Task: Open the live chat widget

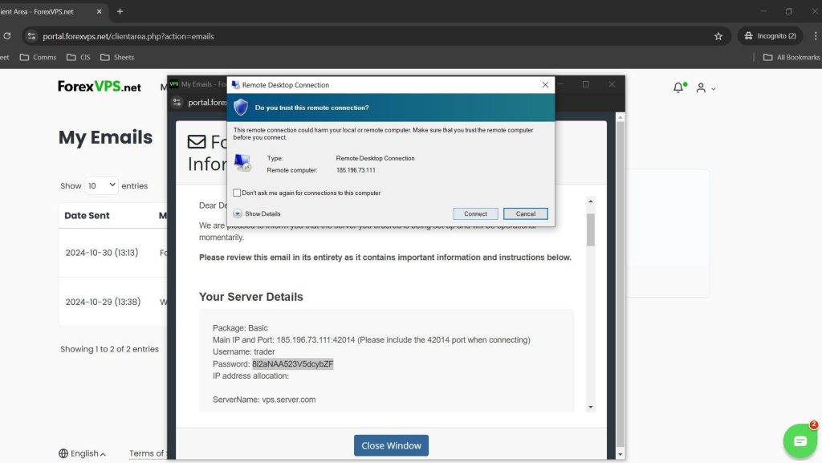Action: point(800,441)
